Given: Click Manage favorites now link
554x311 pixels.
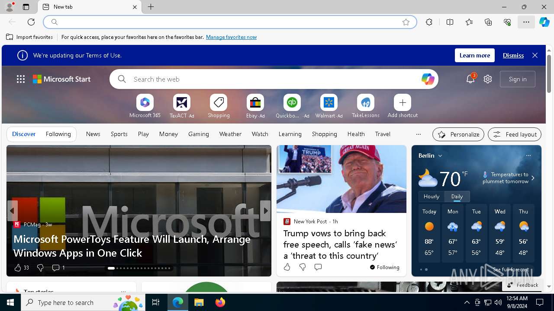Looking at the screenshot, I should 231,37.
